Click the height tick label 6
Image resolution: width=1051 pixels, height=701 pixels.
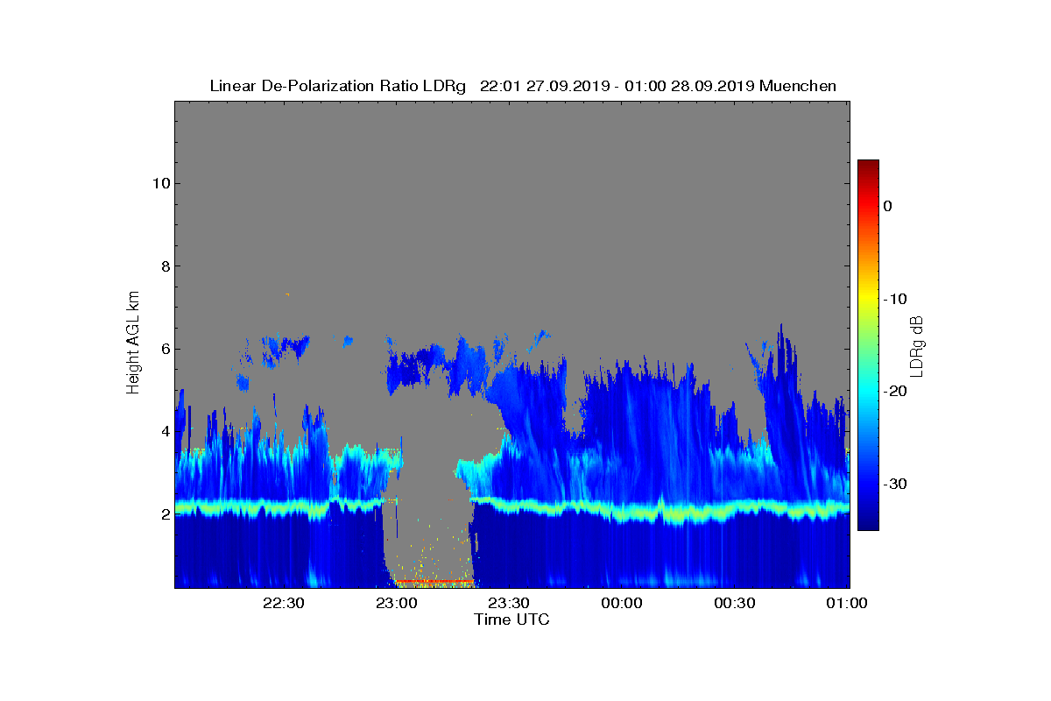(164, 349)
